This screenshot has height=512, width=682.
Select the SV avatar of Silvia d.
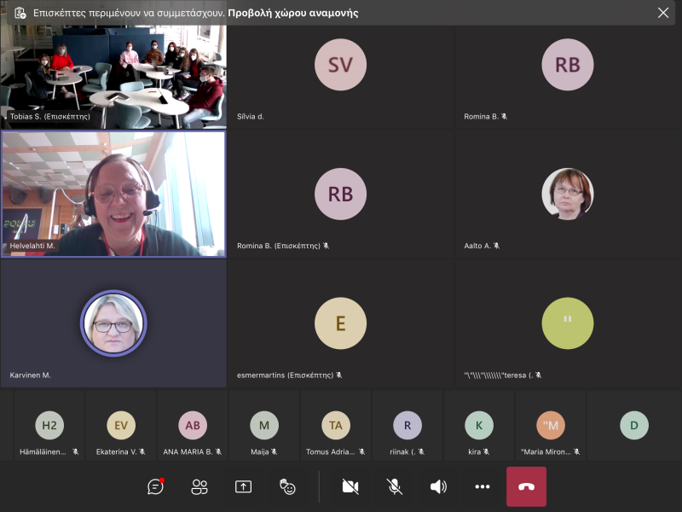[340, 65]
